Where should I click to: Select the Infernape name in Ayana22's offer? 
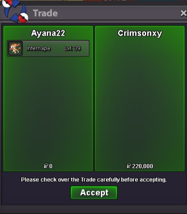point(38,48)
